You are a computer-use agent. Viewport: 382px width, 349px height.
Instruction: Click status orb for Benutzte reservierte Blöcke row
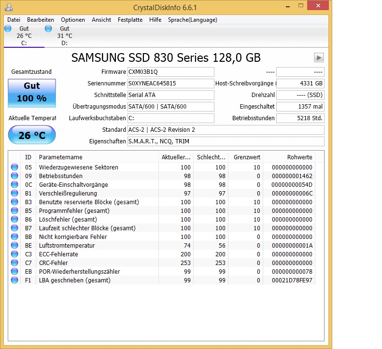[14, 202]
